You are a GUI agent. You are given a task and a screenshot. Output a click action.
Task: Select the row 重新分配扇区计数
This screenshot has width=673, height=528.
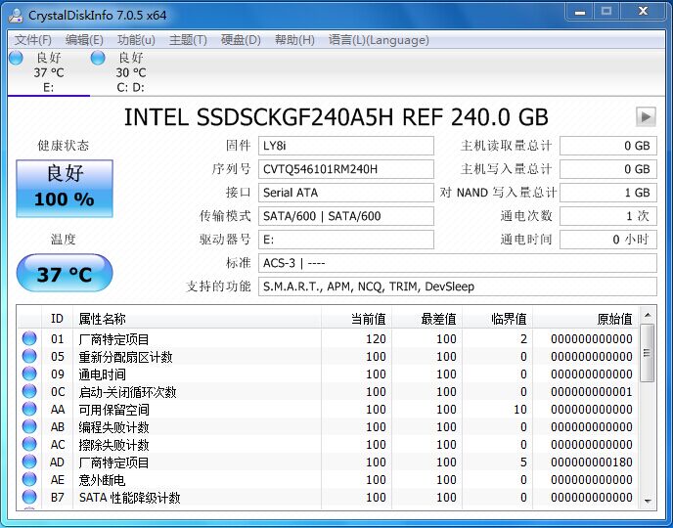[328, 357]
